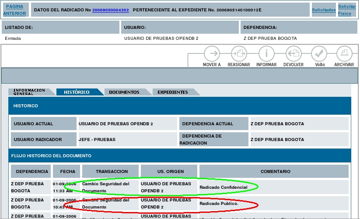Select the 'Radicado Publico.' comment cell
Viewport: 360px width, 219px height.
click(274, 203)
